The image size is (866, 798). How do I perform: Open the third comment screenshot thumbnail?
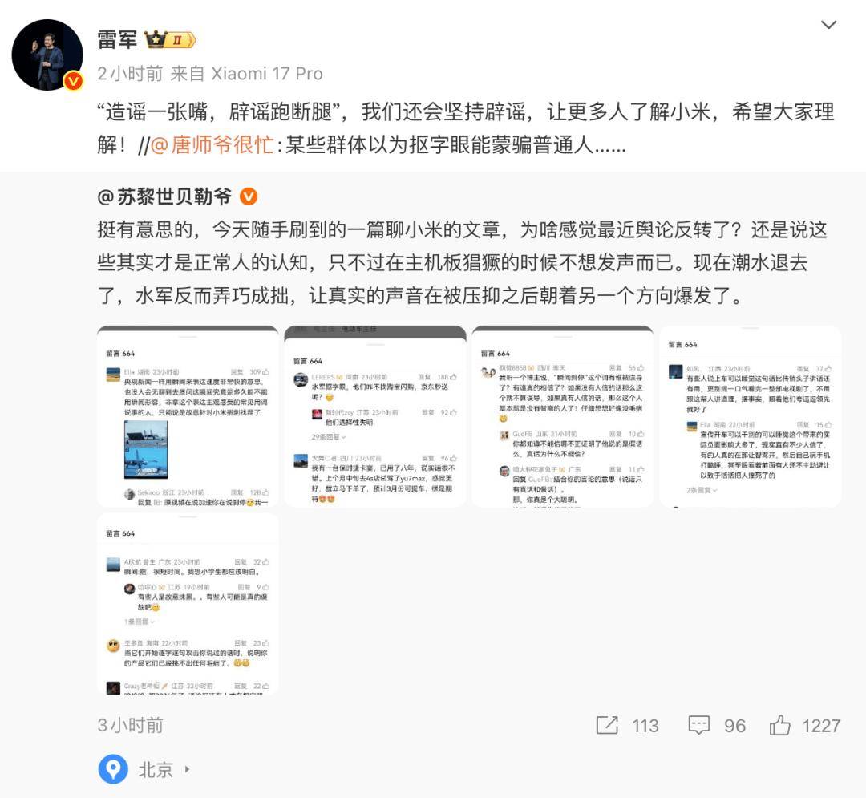pos(563,416)
